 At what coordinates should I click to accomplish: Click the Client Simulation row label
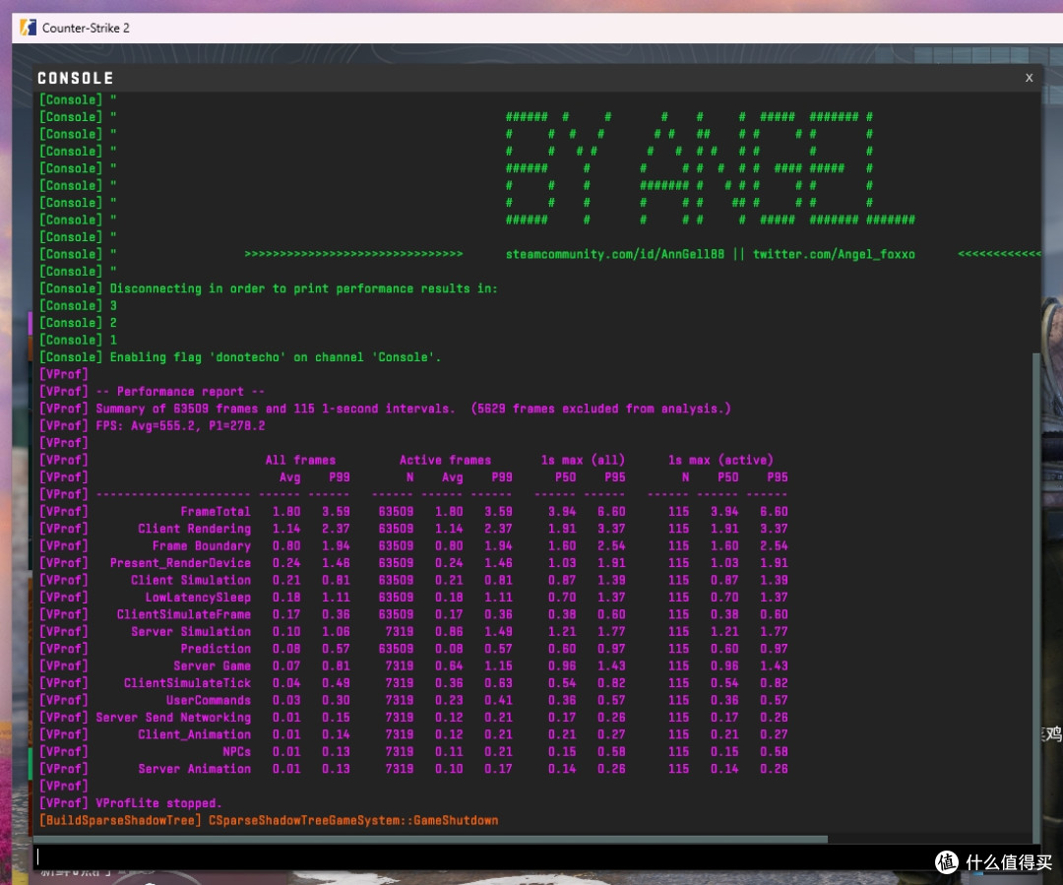tap(191, 580)
